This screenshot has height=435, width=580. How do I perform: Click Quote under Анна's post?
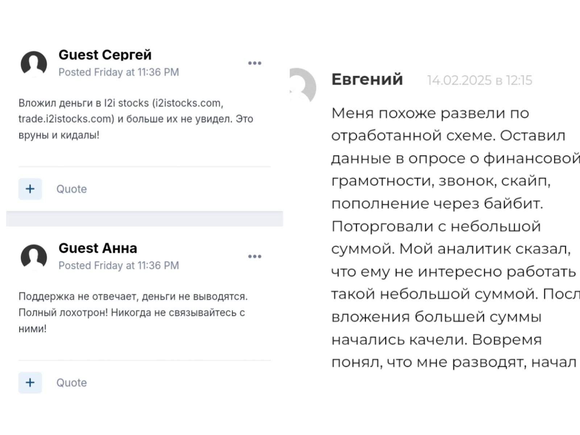pyautogui.click(x=71, y=382)
